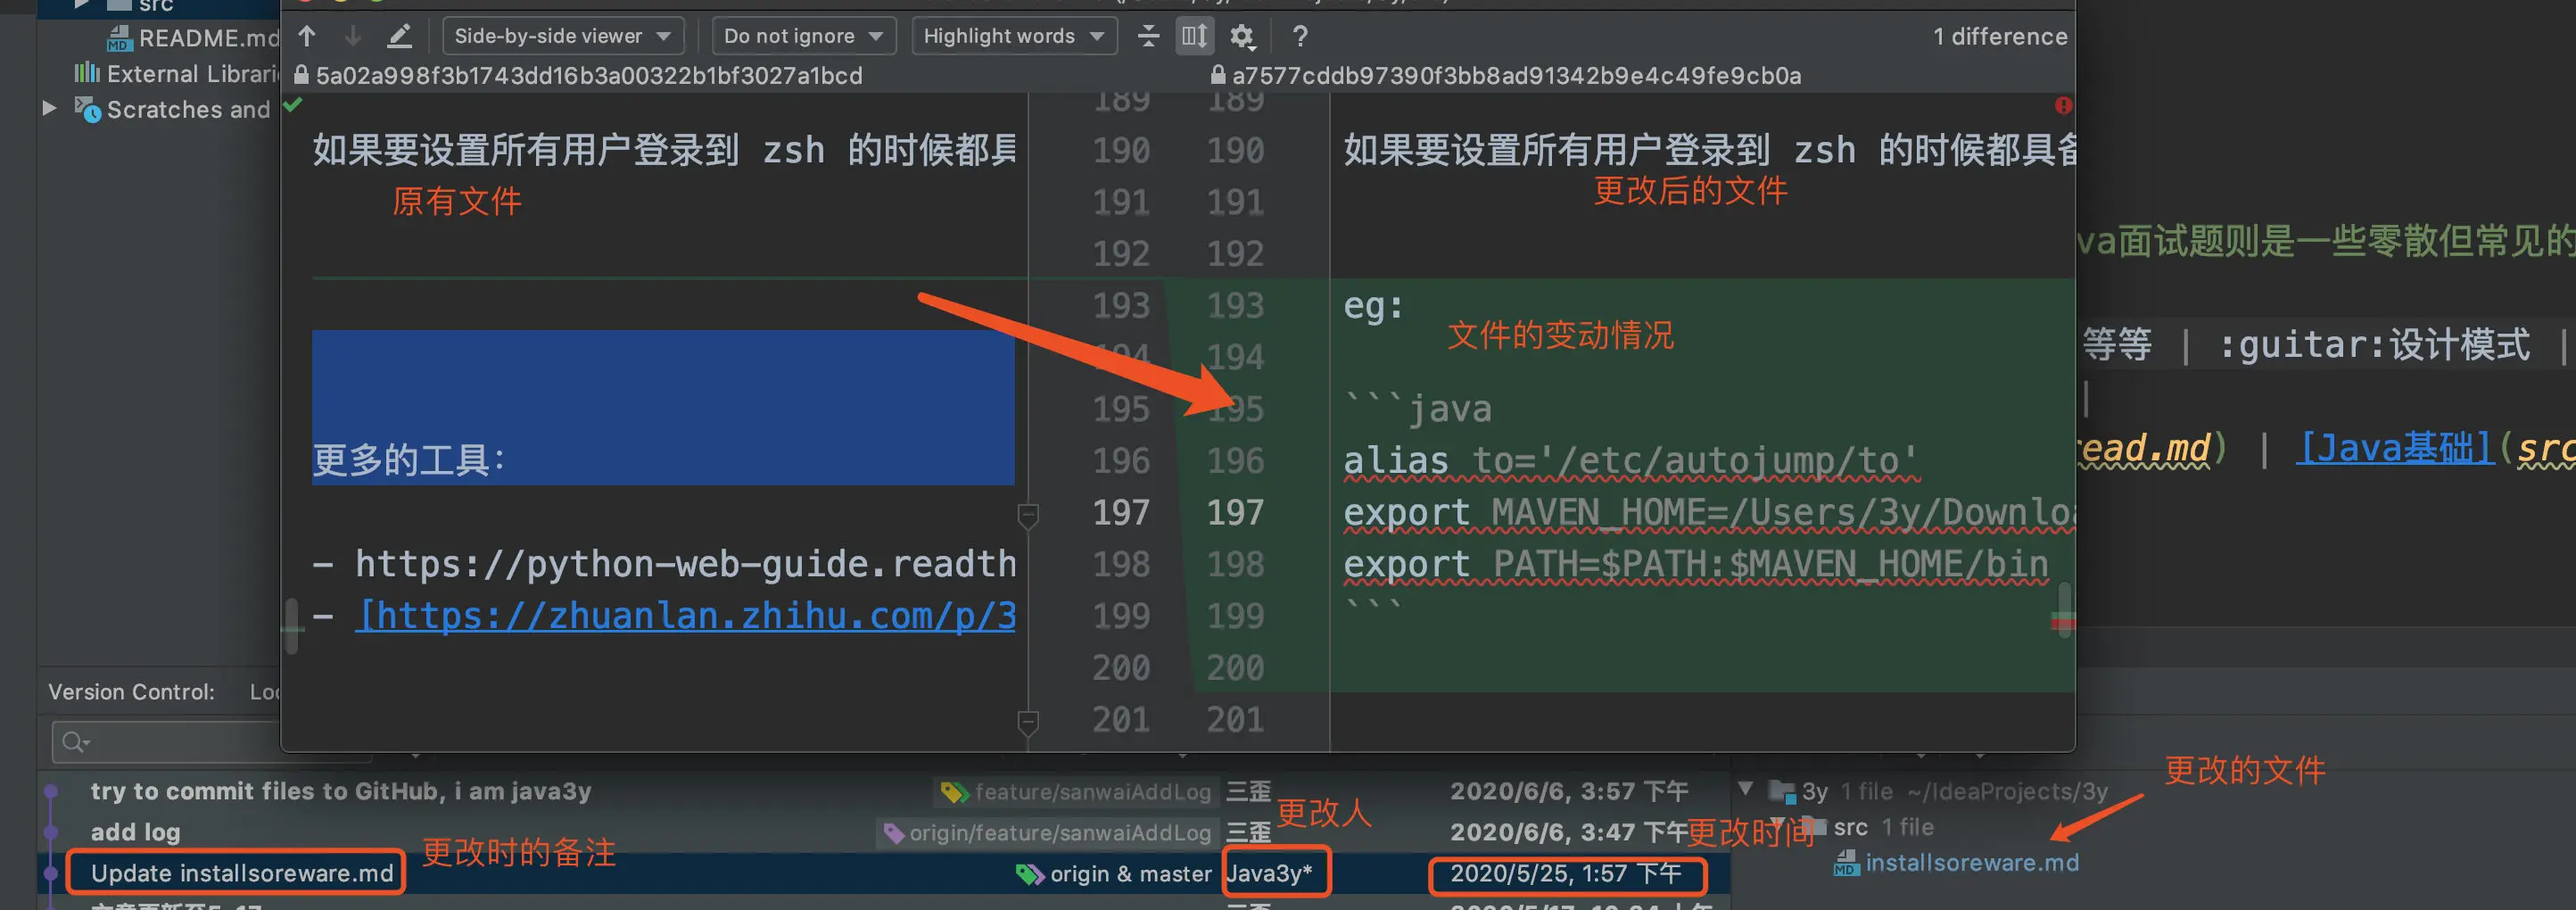Expand Scratches and Consoles node

[x=49, y=108]
